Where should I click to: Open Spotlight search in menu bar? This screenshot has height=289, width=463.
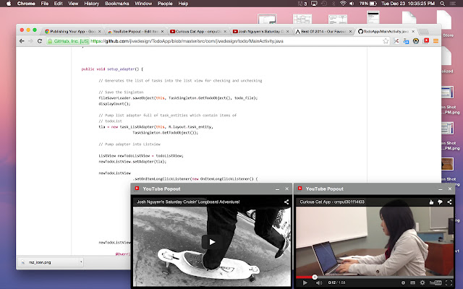point(442,4)
